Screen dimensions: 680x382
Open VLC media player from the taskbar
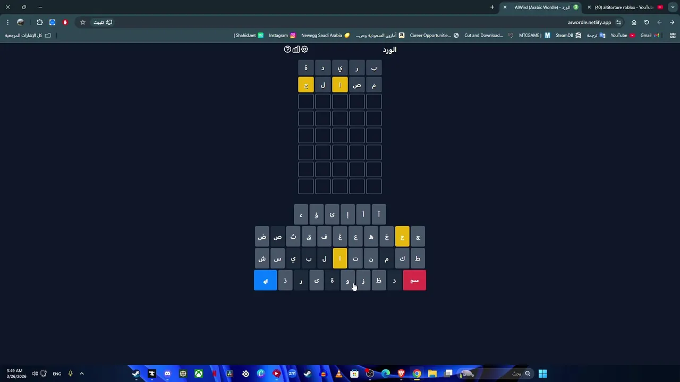tap(338, 374)
